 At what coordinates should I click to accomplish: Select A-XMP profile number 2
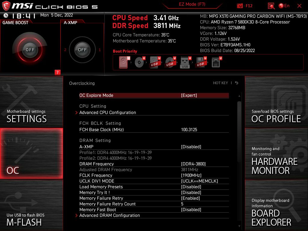click(x=65, y=50)
